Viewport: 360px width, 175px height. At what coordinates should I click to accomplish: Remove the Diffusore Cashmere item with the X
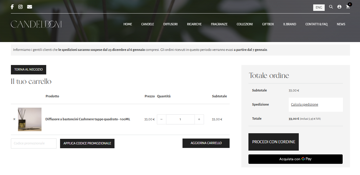(14, 119)
